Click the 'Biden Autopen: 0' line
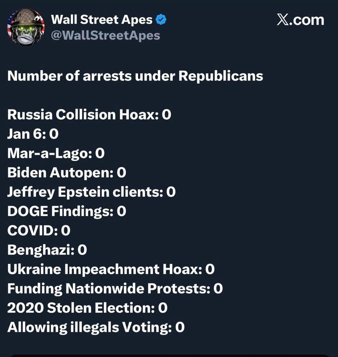The image size is (338, 357). click(67, 173)
